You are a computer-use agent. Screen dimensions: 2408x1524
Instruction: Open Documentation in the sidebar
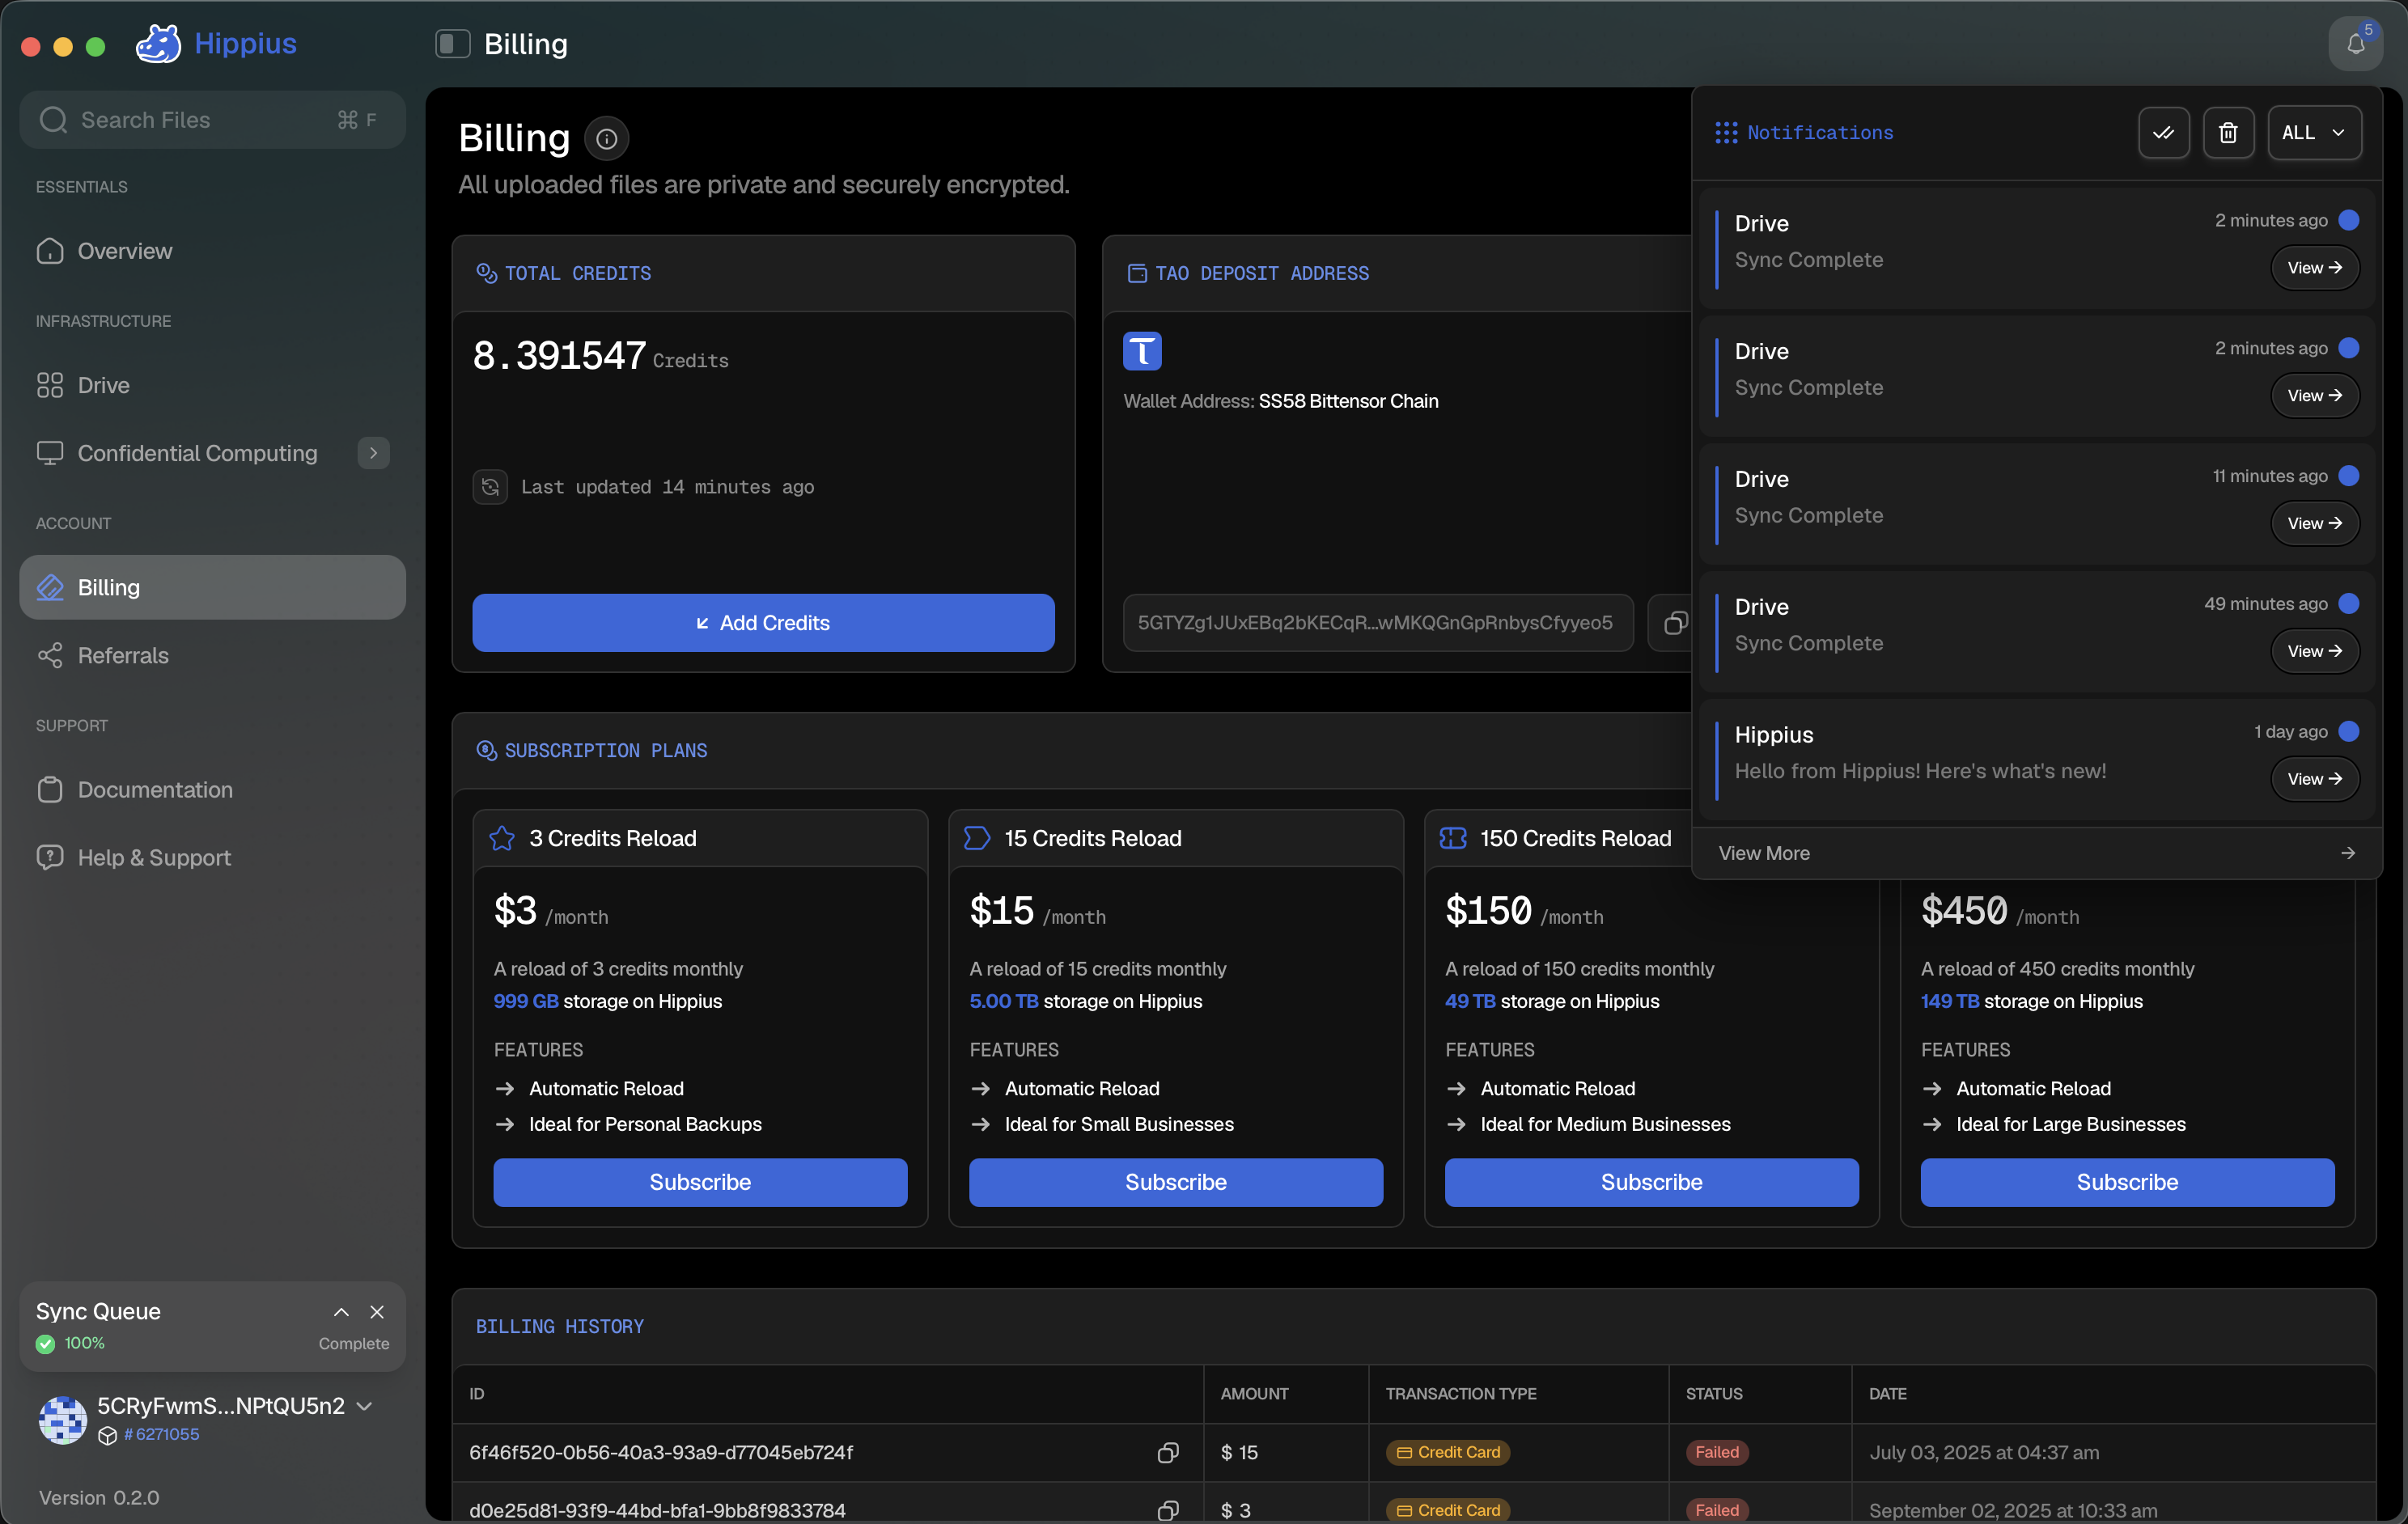pyautogui.click(x=212, y=789)
